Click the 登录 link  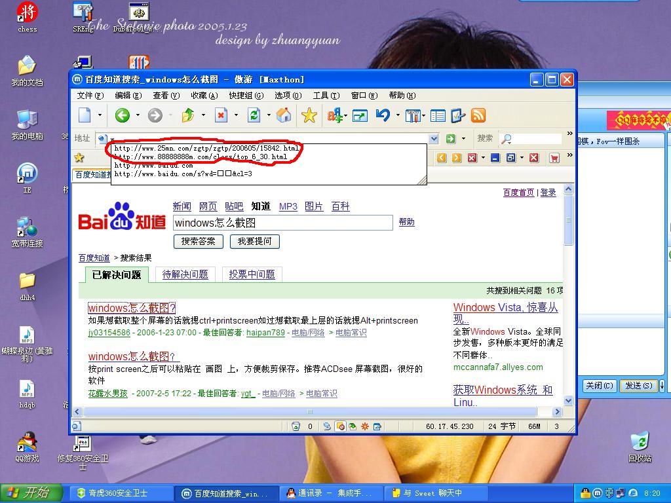click(x=548, y=193)
